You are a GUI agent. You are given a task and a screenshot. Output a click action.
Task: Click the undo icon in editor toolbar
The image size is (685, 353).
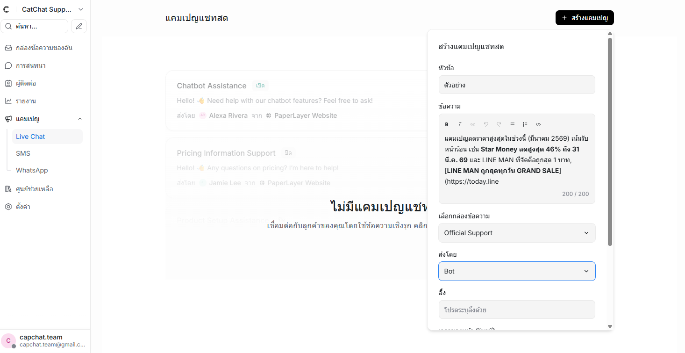tap(486, 124)
